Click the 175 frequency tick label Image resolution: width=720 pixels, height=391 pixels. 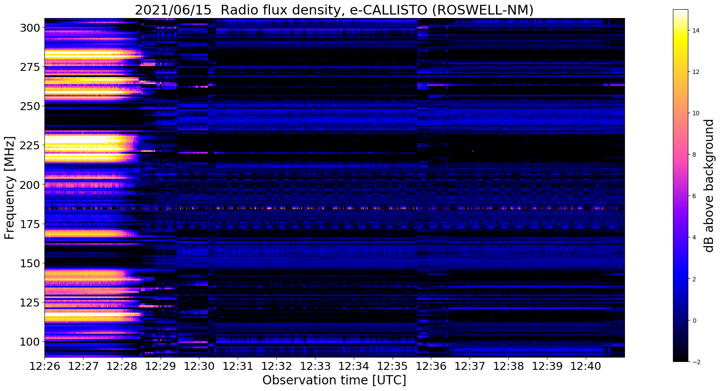(x=29, y=224)
